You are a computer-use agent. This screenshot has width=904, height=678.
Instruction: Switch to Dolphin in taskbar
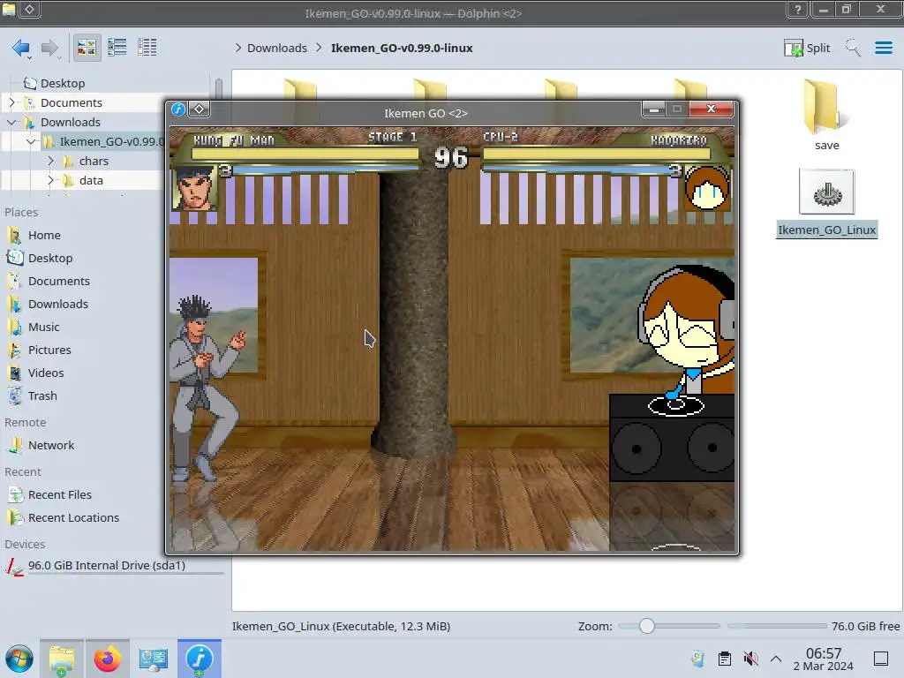62,659
